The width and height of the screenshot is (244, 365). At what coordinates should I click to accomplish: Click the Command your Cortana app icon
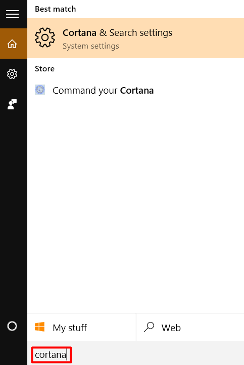click(40, 90)
